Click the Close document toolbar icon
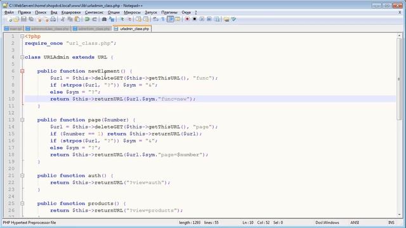The image size is (406, 228). 39,19
